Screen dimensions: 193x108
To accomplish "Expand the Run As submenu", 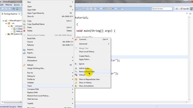I will (x=49, y=73).
